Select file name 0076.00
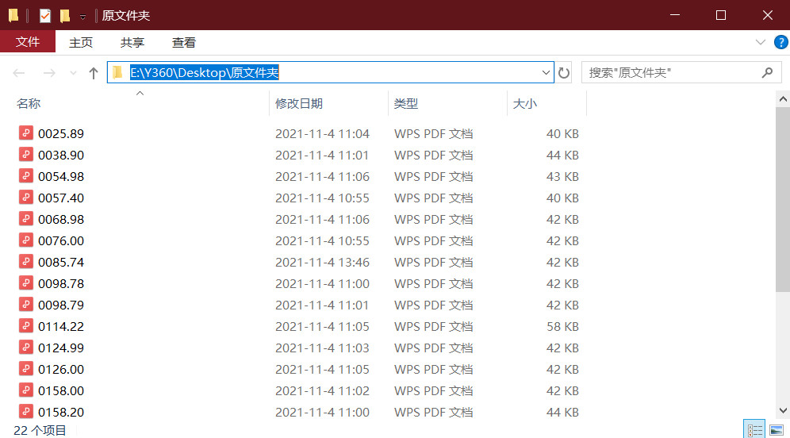 pyautogui.click(x=61, y=241)
